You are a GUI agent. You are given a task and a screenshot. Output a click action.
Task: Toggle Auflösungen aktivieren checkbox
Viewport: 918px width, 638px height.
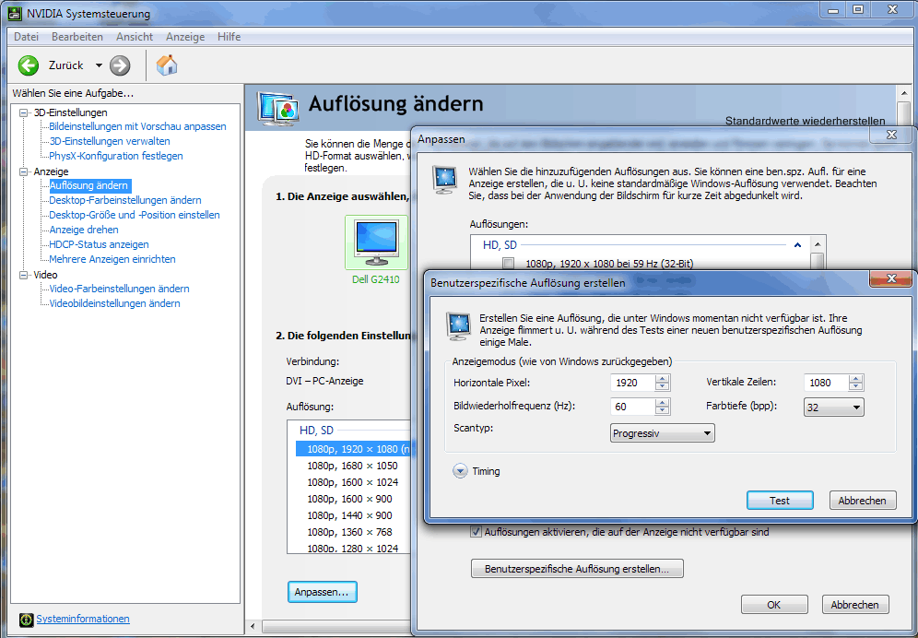(476, 532)
